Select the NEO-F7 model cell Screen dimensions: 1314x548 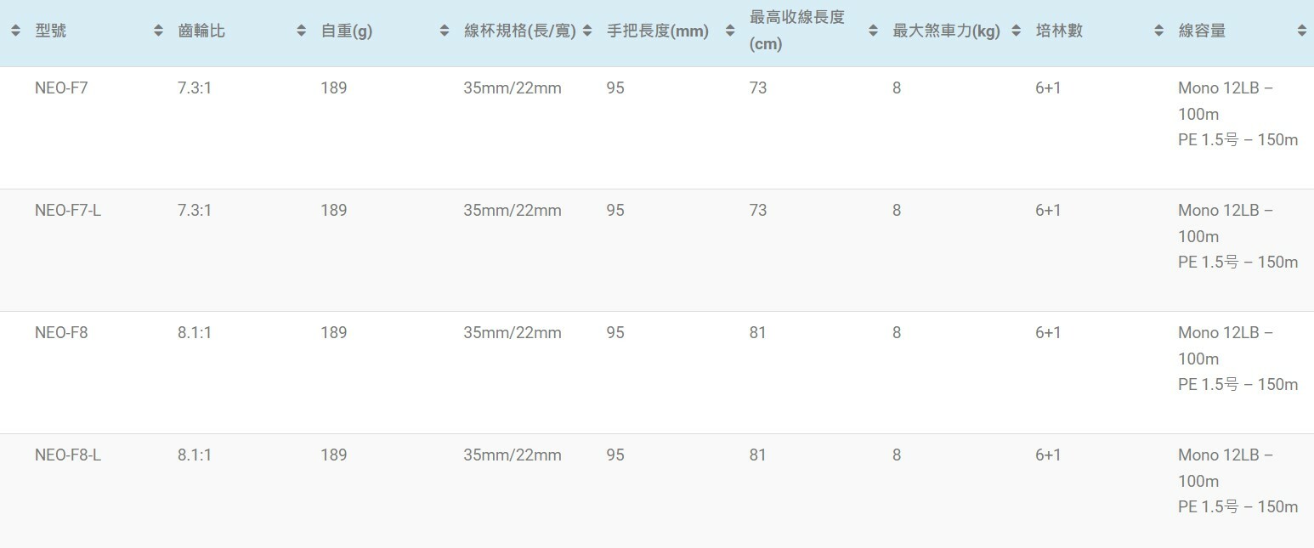61,88
